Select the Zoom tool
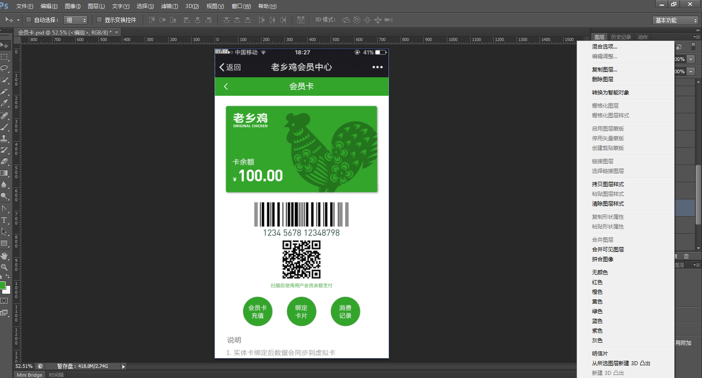 [x=4, y=267]
